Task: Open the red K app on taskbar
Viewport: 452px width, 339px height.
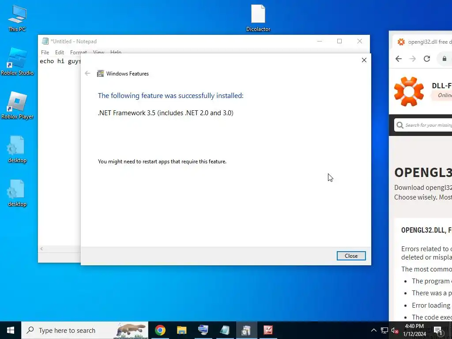Action: pos(268,330)
